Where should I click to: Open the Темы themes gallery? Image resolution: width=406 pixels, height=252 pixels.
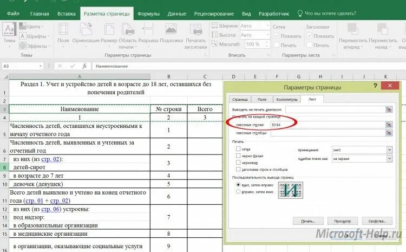(9, 35)
